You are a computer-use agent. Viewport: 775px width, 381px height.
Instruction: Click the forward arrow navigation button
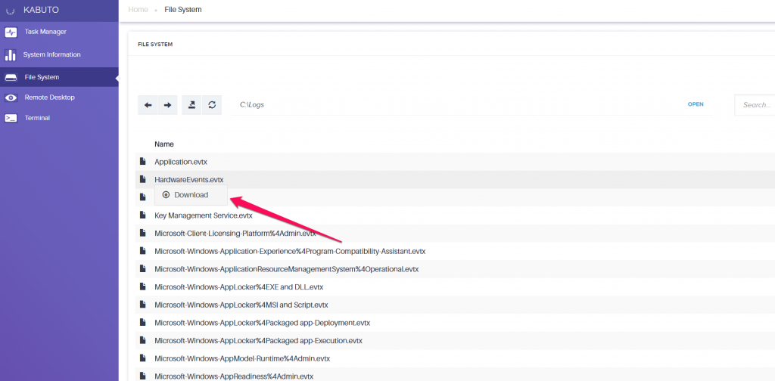tap(167, 105)
